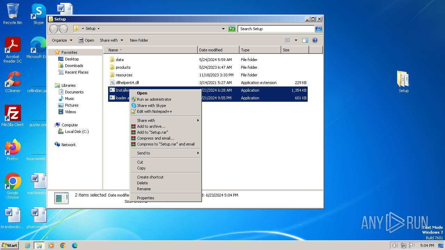Choose Compress and email...
Viewport: 445px width, 250px height.
[x=165, y=138]
